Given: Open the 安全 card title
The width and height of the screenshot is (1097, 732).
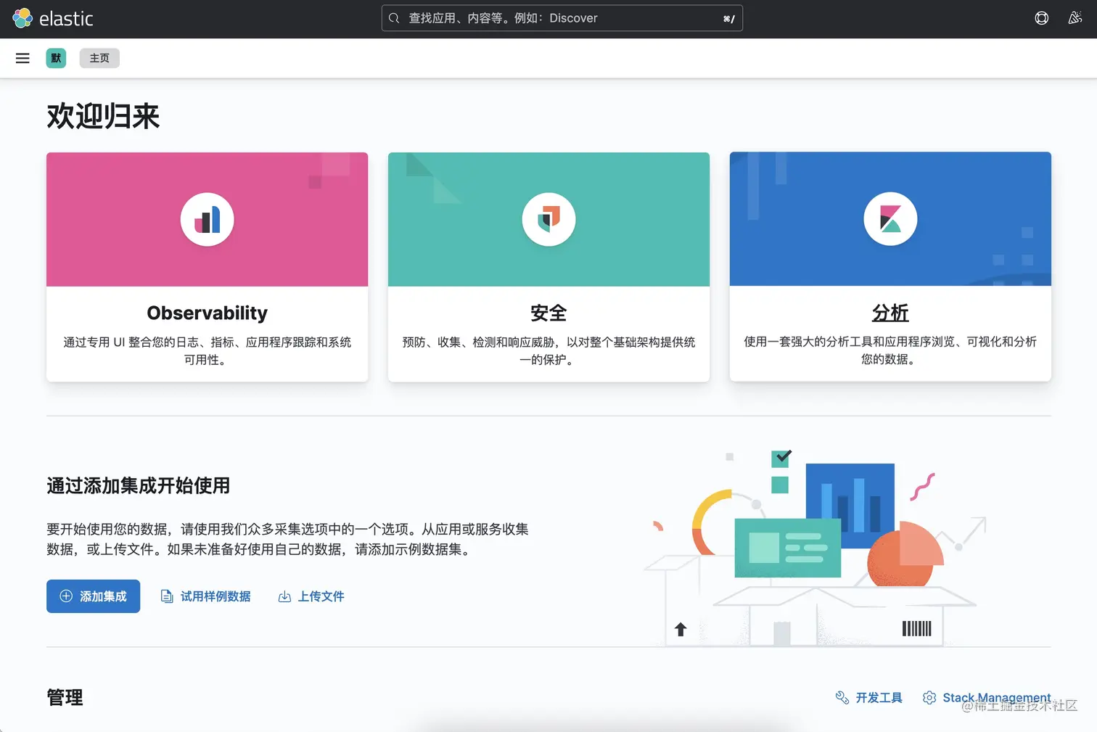Looking at the screenshot, I should pyautogui.click(x=548, y=313).
